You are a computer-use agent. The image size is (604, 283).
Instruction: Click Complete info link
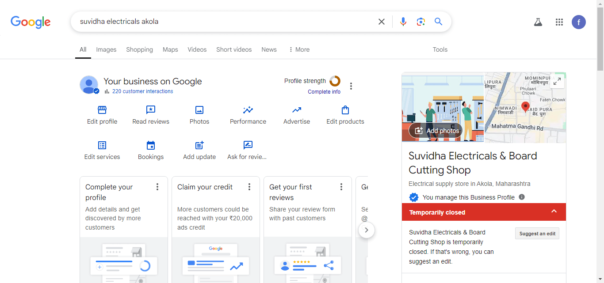coord(324,92)
